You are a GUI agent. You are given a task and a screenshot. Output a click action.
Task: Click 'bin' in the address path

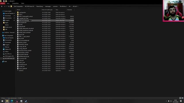pyautogui.click(x=70, y=6)
